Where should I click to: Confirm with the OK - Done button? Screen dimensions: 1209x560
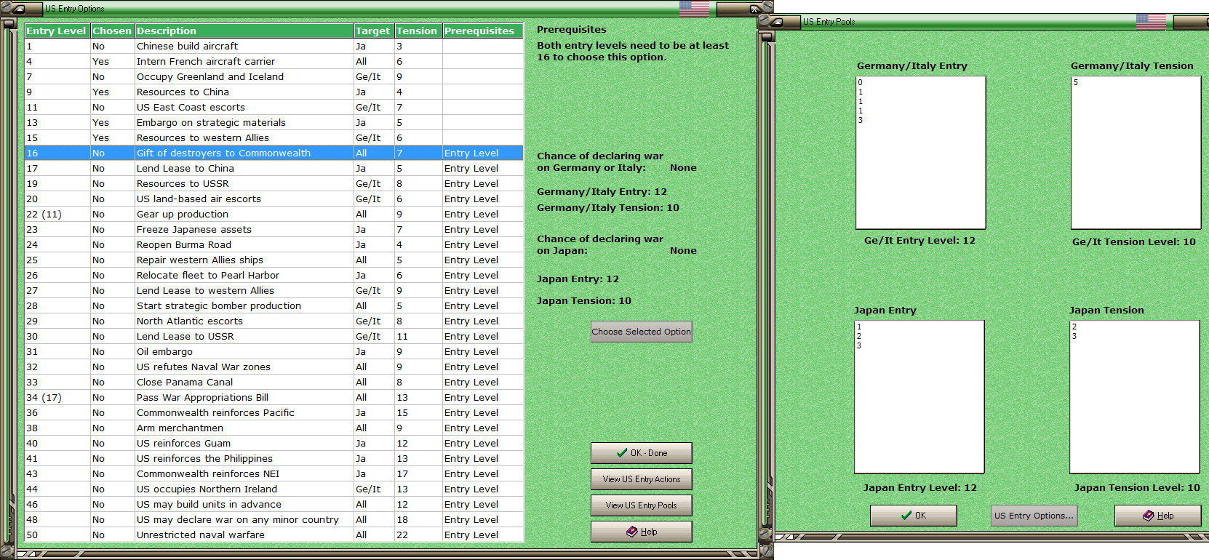click(x=642, y=453)
